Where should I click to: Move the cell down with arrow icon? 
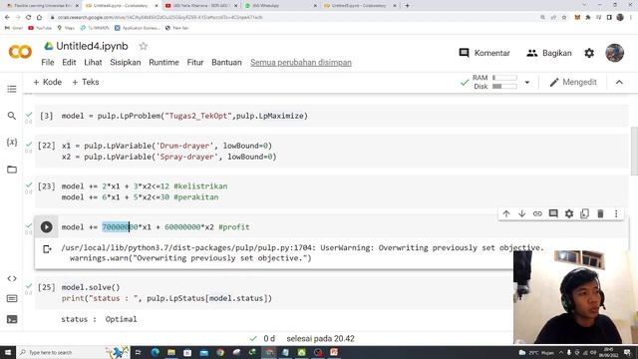522,213
